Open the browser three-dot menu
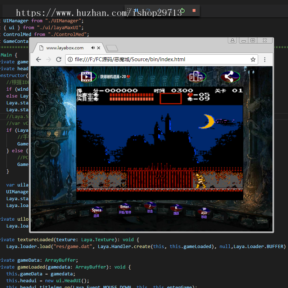The height and width of the screenshot is (288, 288). [265, 59]
